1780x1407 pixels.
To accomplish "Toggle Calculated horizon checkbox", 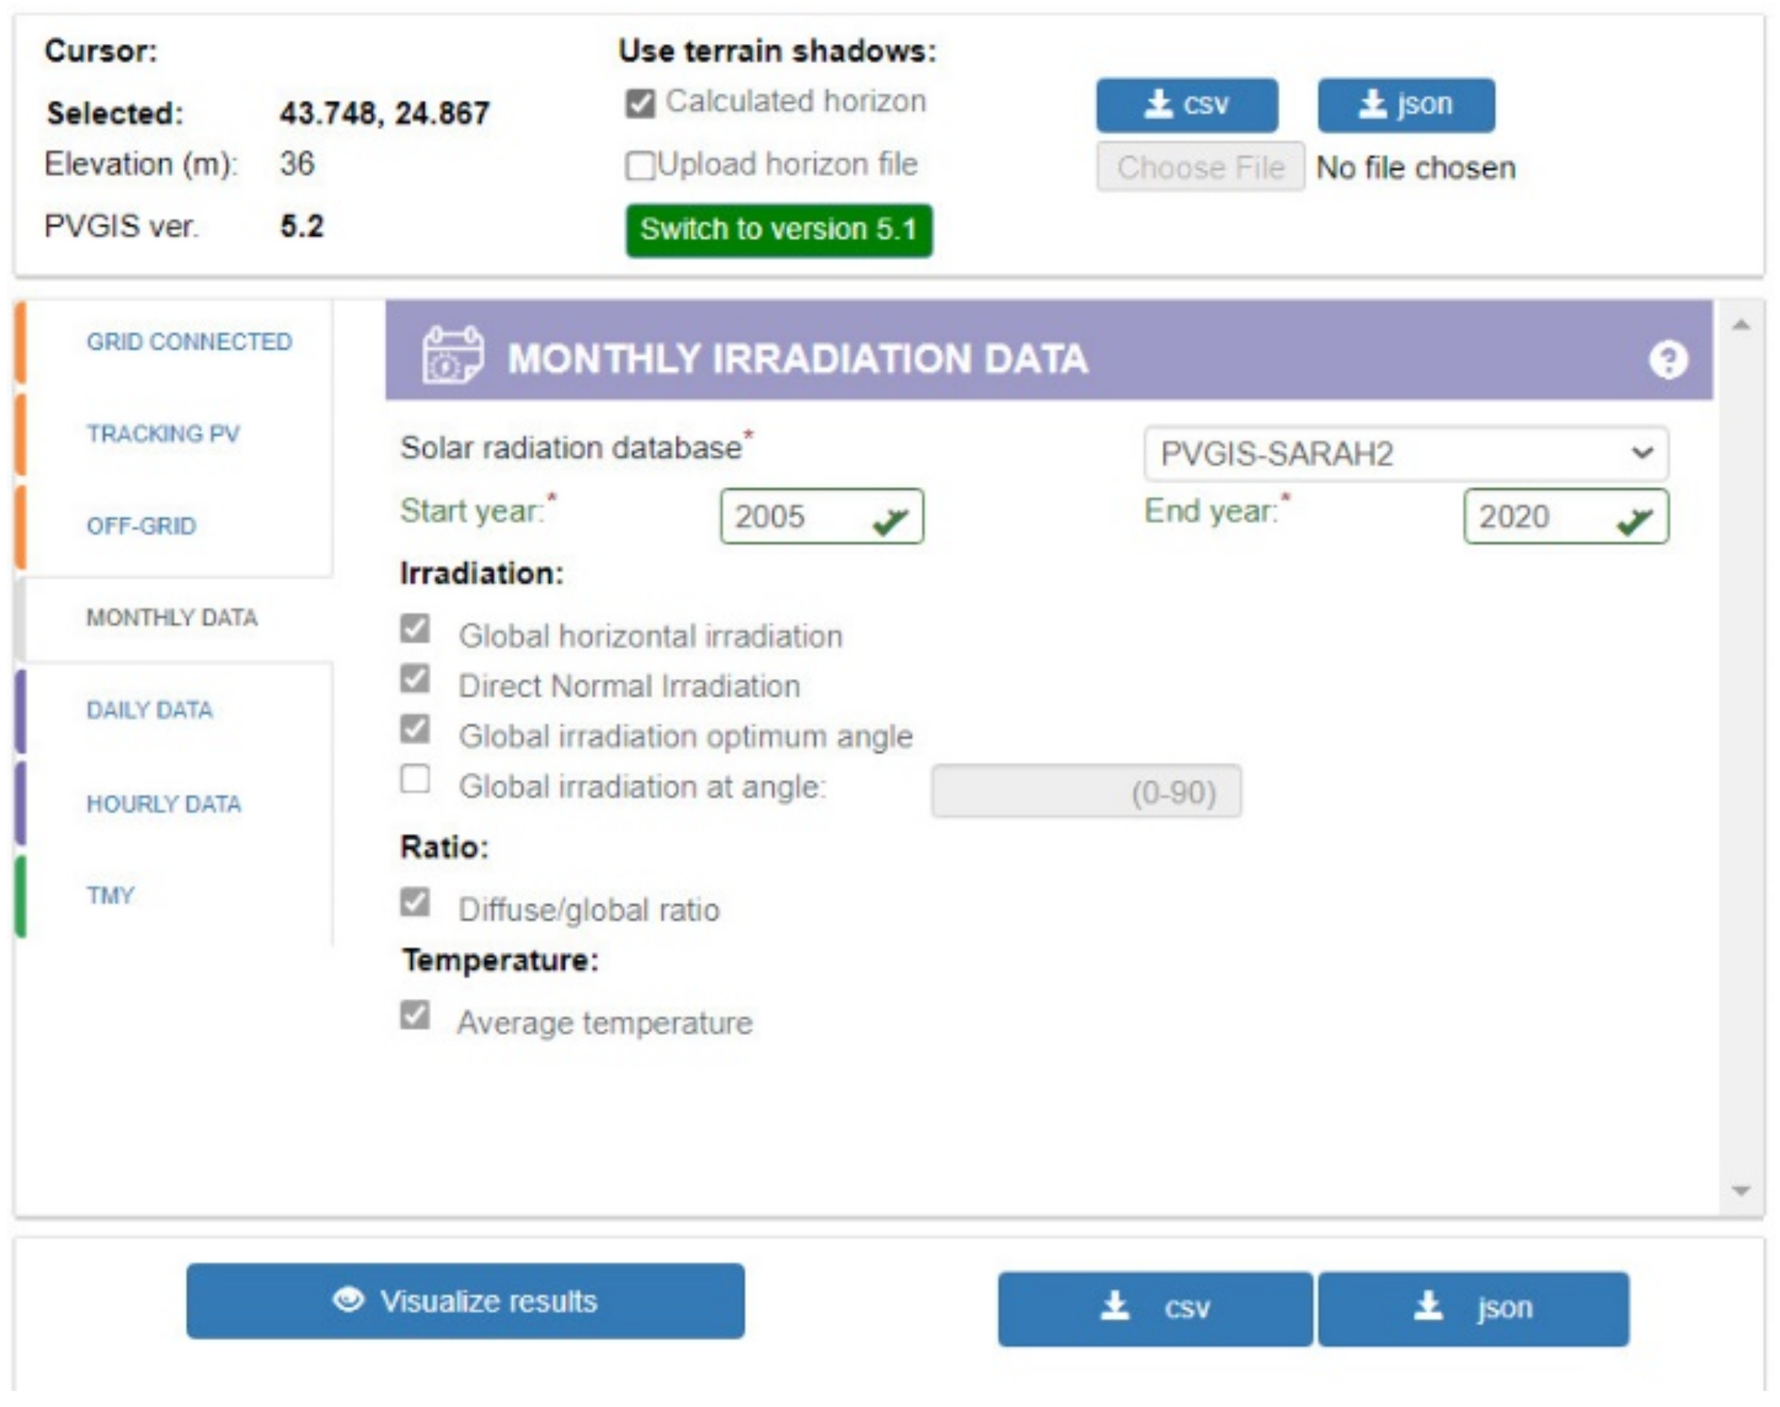I will tap(640, 104).
